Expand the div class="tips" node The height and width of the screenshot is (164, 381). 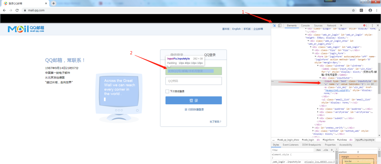[x=313, y=50]
